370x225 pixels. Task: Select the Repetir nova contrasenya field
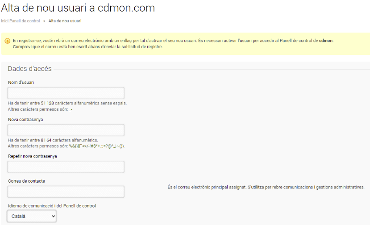pyautogui.click(x=66, y=167)
